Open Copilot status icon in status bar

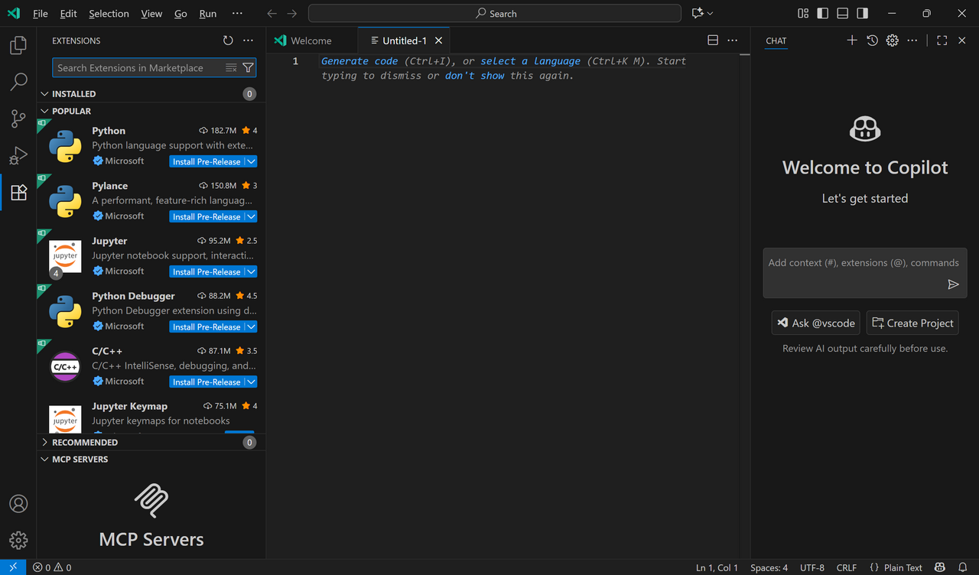pos(941,567)
